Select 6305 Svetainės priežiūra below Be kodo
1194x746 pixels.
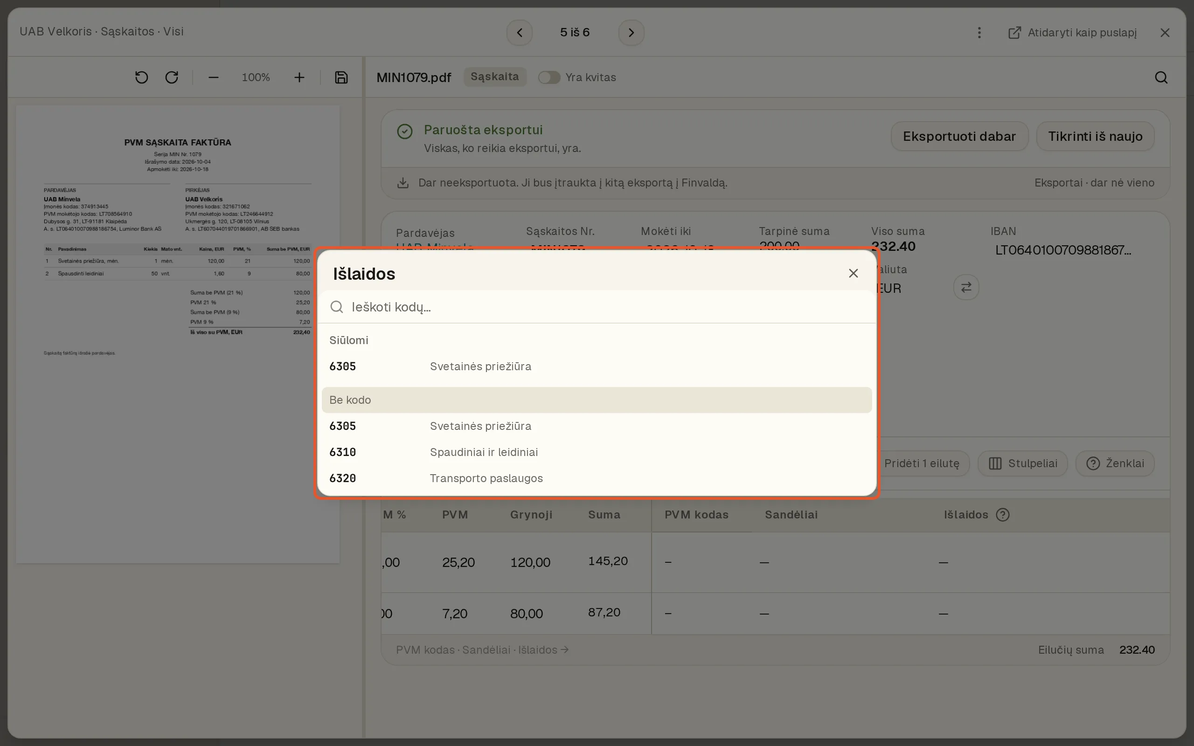[597, 426]
